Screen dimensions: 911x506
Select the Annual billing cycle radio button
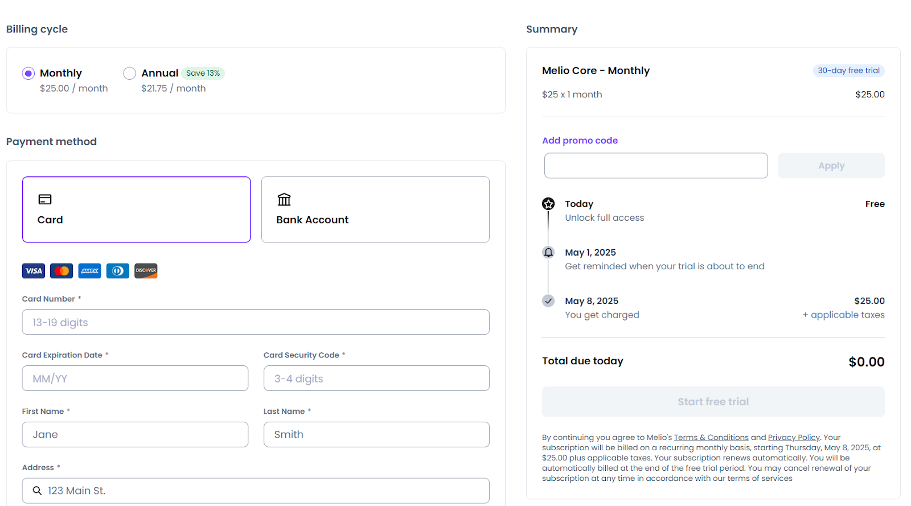(130, 73)
